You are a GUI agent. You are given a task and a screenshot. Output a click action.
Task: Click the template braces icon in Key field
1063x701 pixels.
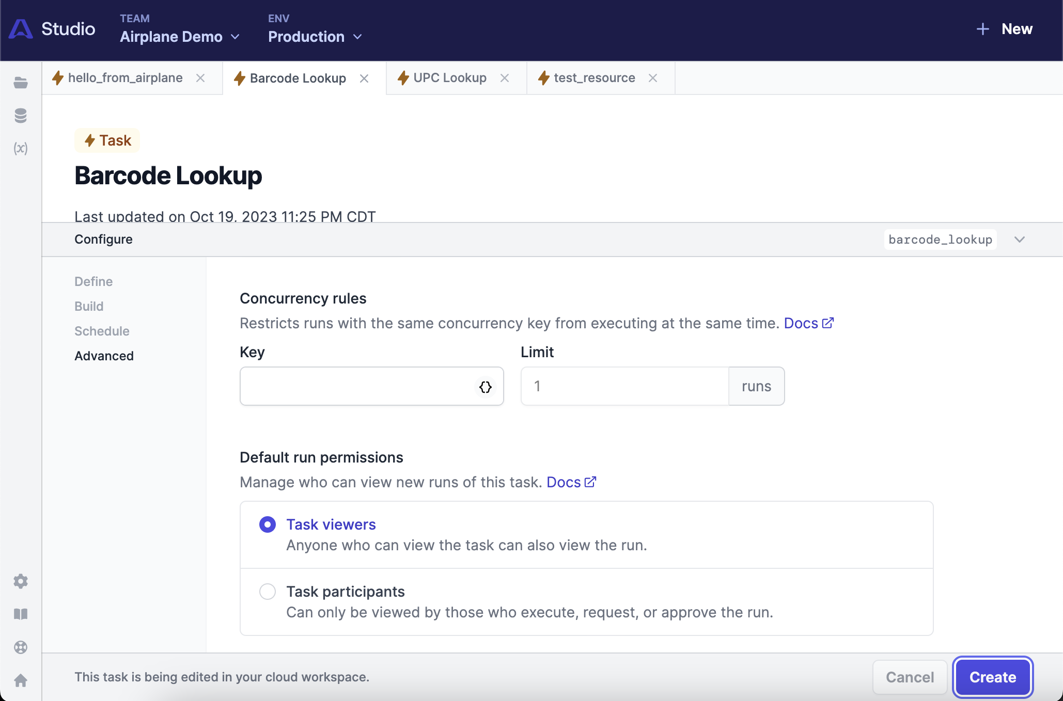pos(486,387)
